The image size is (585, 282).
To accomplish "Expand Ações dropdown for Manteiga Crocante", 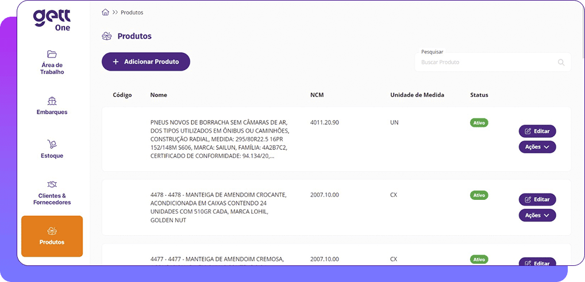I will [x=537, y=215].
